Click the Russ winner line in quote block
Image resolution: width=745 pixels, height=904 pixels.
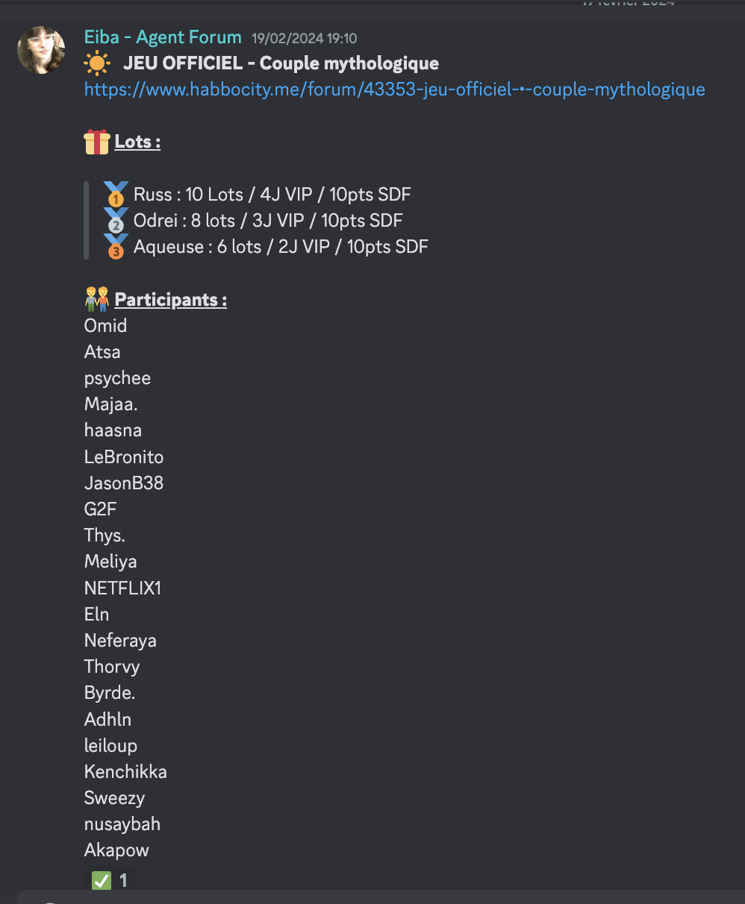click(x=272, y=195)
